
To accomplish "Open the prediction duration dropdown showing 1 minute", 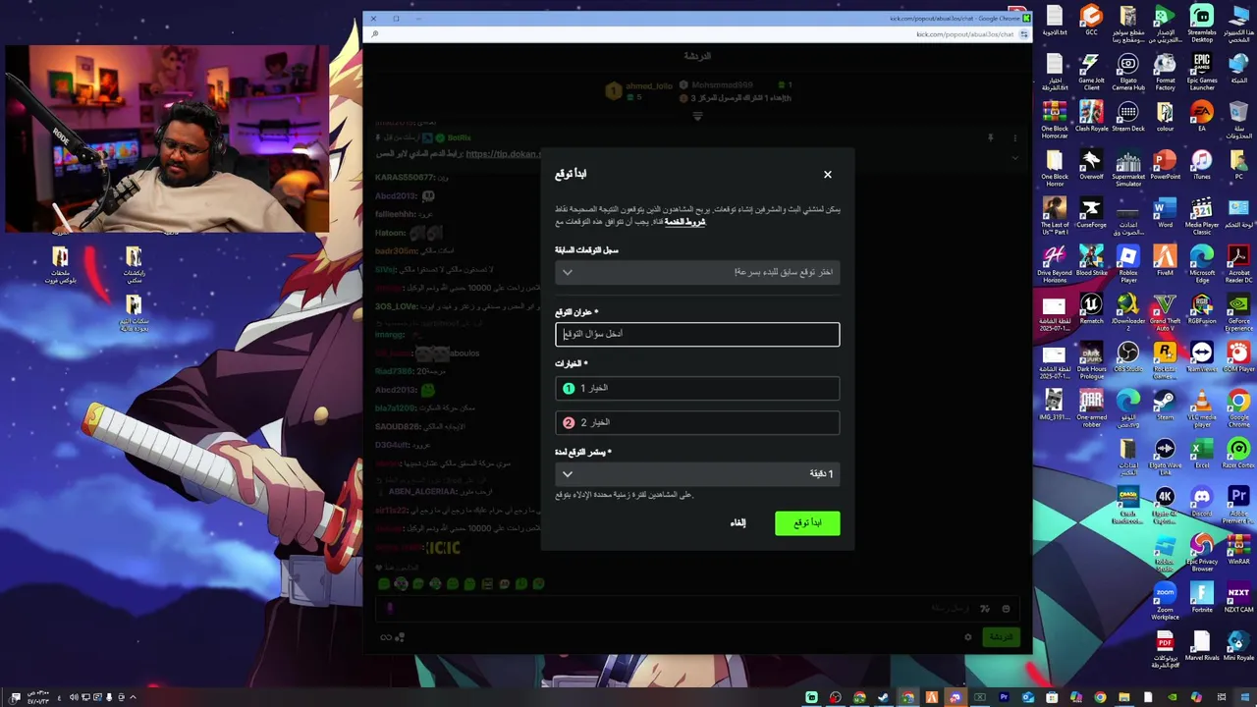I will [x=697, y=473].
